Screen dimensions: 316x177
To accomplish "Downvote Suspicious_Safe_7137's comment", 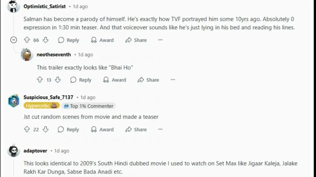I will point(46,130).
